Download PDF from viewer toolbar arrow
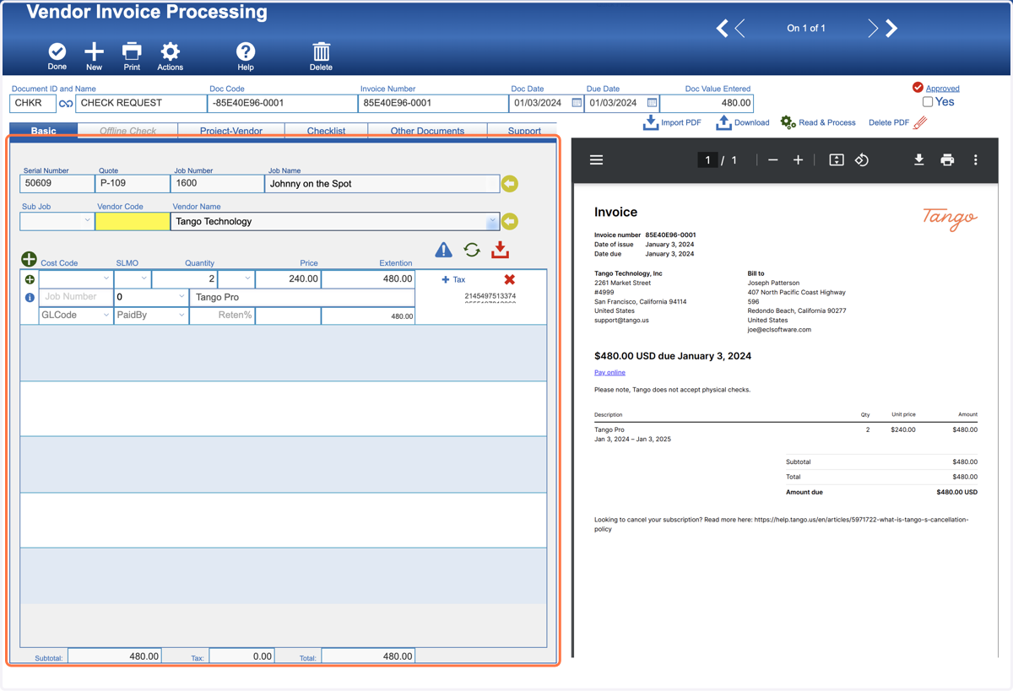Image resolution: width=1013 pixels, height=691 pixels. tap(918, 159)
